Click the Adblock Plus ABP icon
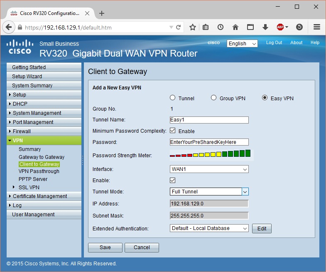The height and width of the screenshot is (272, 326). [280, 27]
